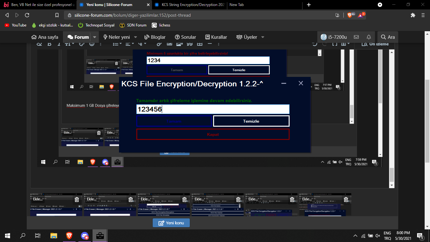Image resolution: width=430 pixels, height=242 pixels.
Task: Open the Forum navigation item
Action: [x=78, y=37]
